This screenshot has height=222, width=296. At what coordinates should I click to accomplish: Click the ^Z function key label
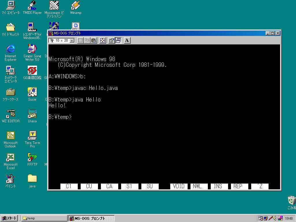(260, 186)
